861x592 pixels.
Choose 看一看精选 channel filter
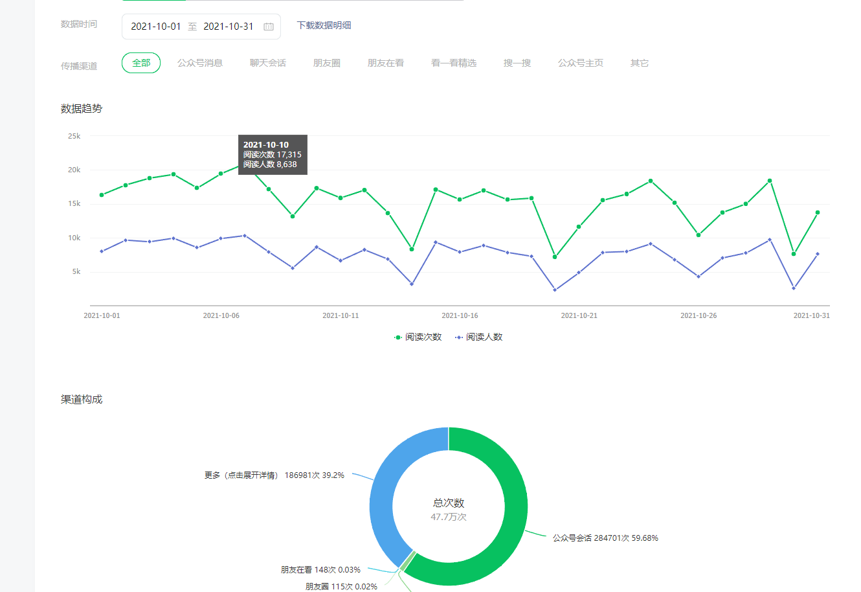pyautogui.click(x=454, y=63)
